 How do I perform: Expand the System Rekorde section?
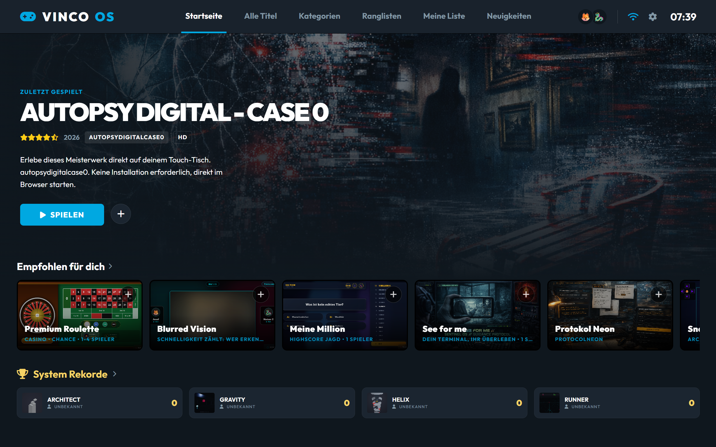pos(115,374)
